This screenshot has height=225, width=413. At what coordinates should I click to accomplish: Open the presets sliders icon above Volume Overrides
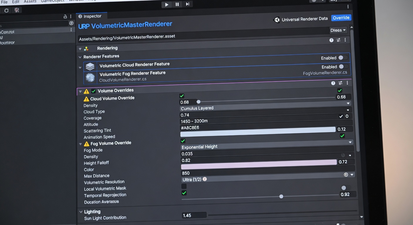coord(340,83)
